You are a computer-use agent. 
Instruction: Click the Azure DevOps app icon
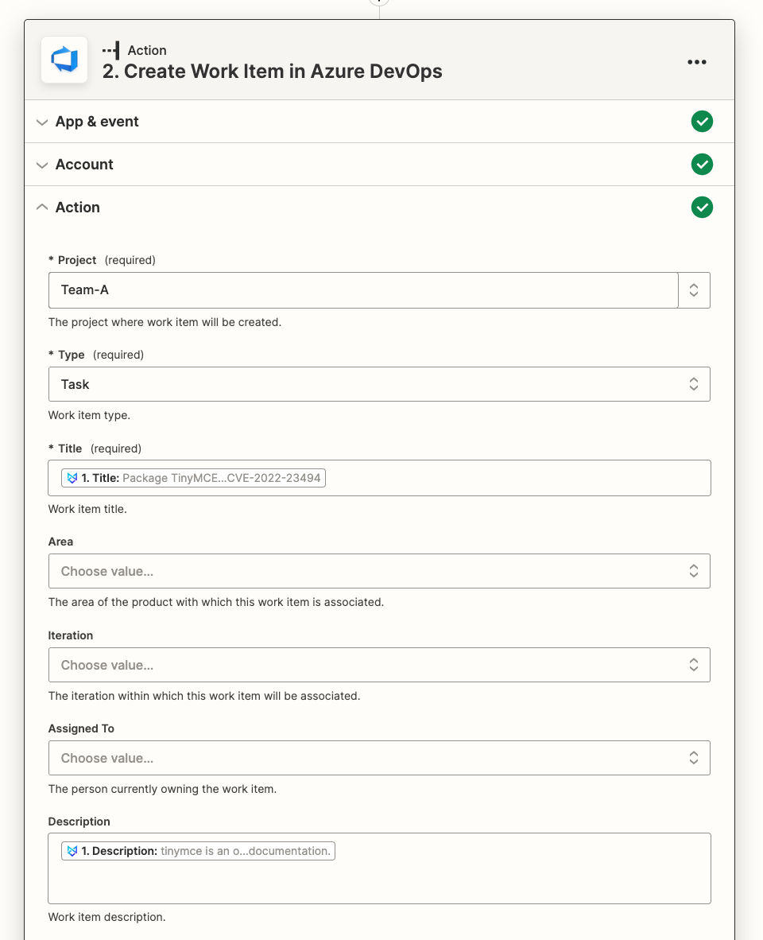coord(64,60)
